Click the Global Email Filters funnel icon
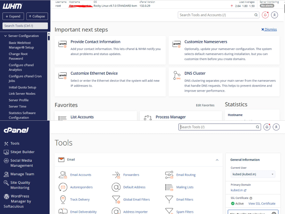This screenshot has width=285, height=214. pos(116,199)
